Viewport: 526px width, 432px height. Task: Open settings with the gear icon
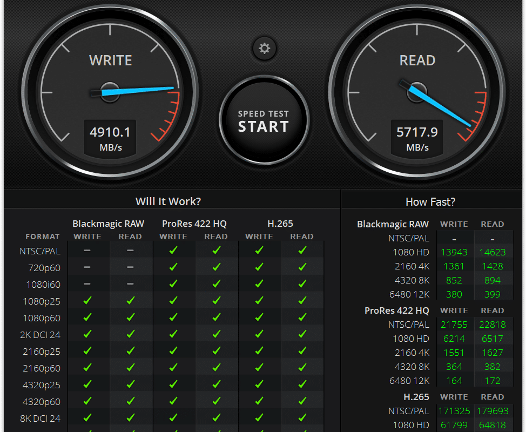264,48
